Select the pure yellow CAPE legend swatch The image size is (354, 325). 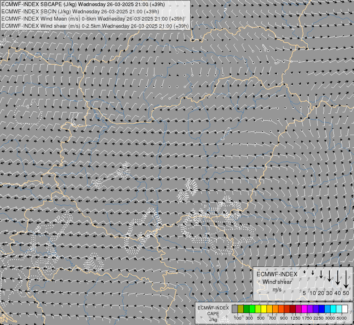coord(264,309)
